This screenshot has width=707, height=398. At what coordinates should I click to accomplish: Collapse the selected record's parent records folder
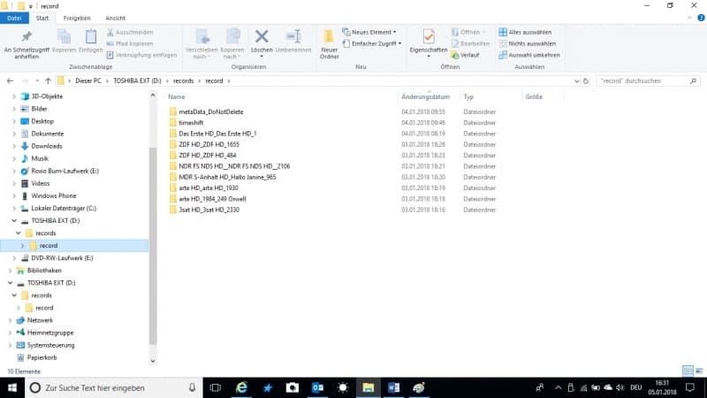19,233
